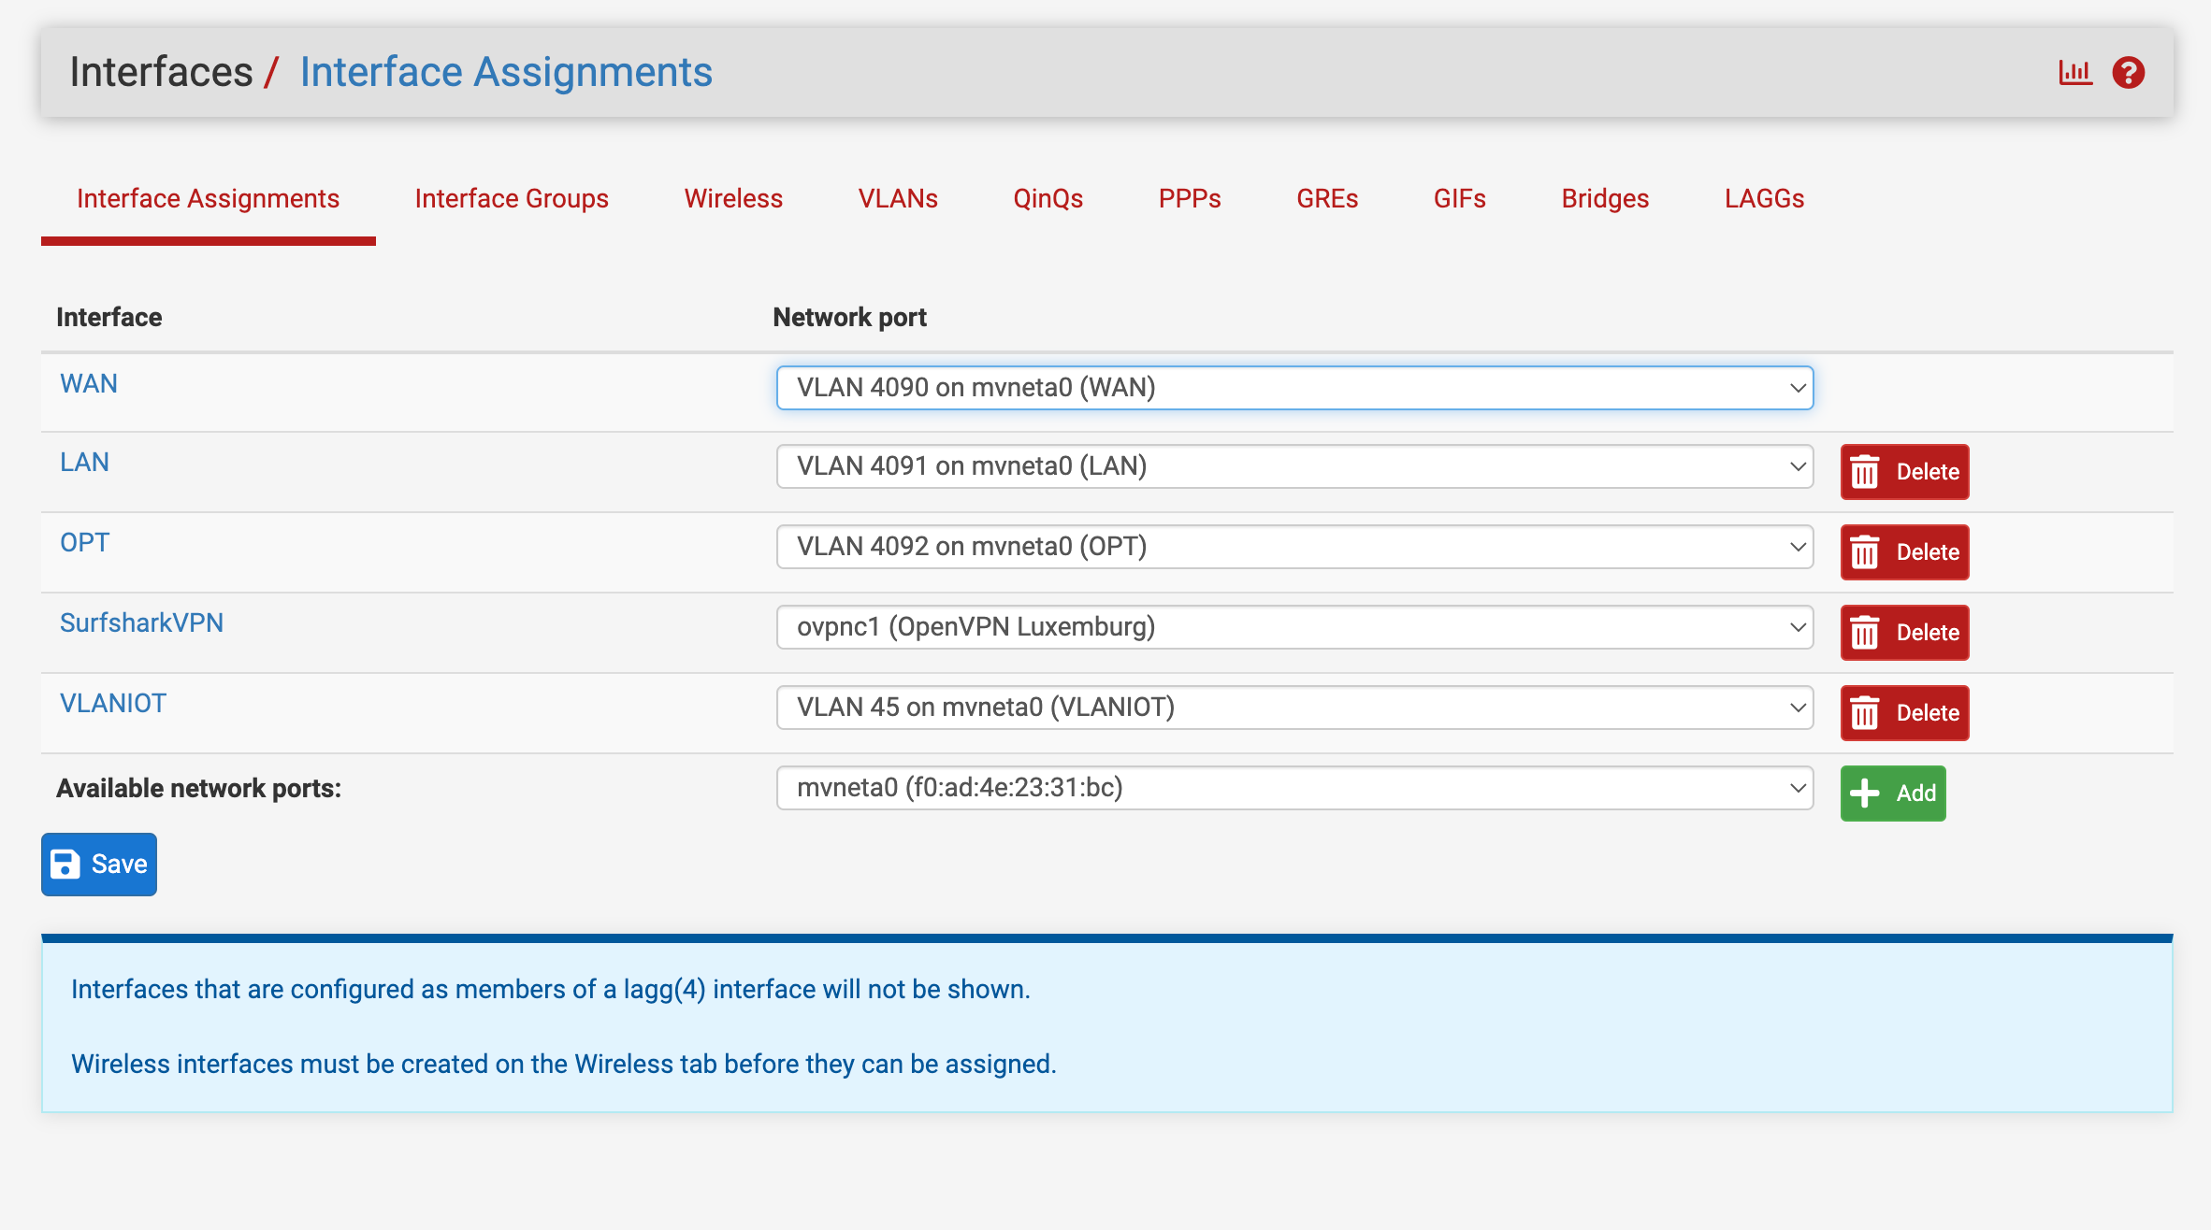Open the WAN interface link
2211x1230 pixels.
89,384
